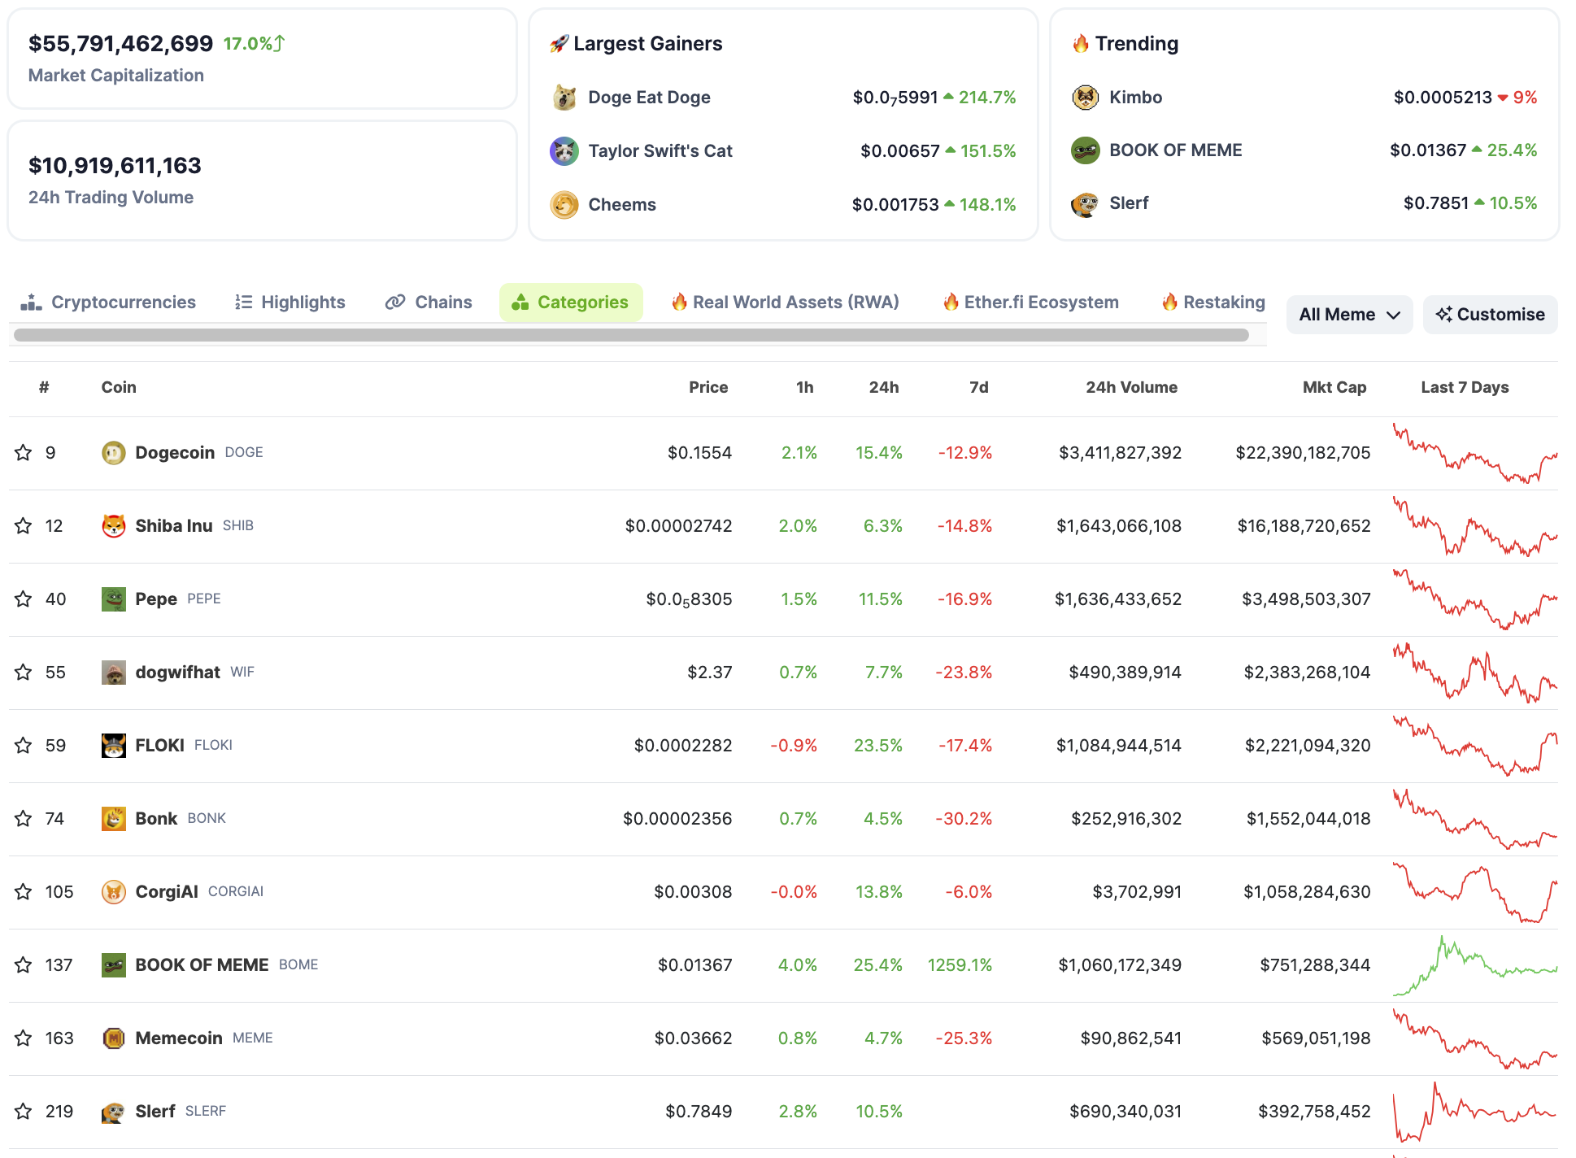
Task: Click the Shiba Inu coin logo
Action: 113,526
